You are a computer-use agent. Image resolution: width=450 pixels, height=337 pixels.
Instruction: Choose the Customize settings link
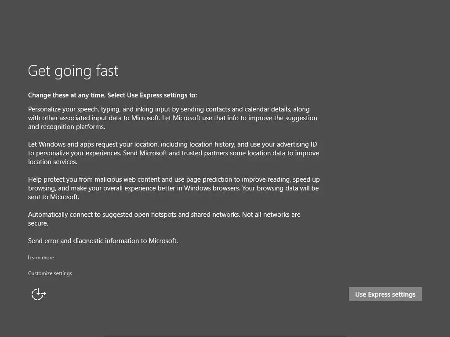click(50, 273)
